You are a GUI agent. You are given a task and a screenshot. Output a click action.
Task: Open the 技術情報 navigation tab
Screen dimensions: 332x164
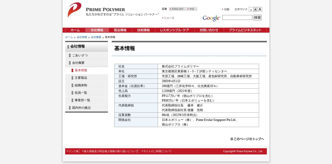144,30
